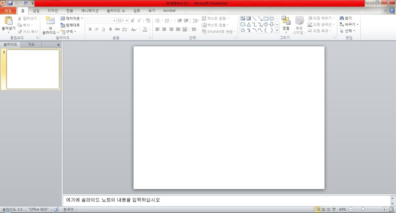Open the 구역 (Section) dropdown
The height and width of the screenshot is (213, 396).
point(68,32)
